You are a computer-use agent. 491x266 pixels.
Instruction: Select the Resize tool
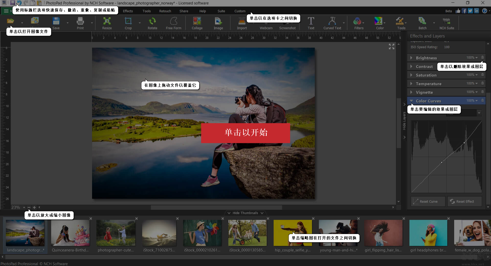(107, 23)
